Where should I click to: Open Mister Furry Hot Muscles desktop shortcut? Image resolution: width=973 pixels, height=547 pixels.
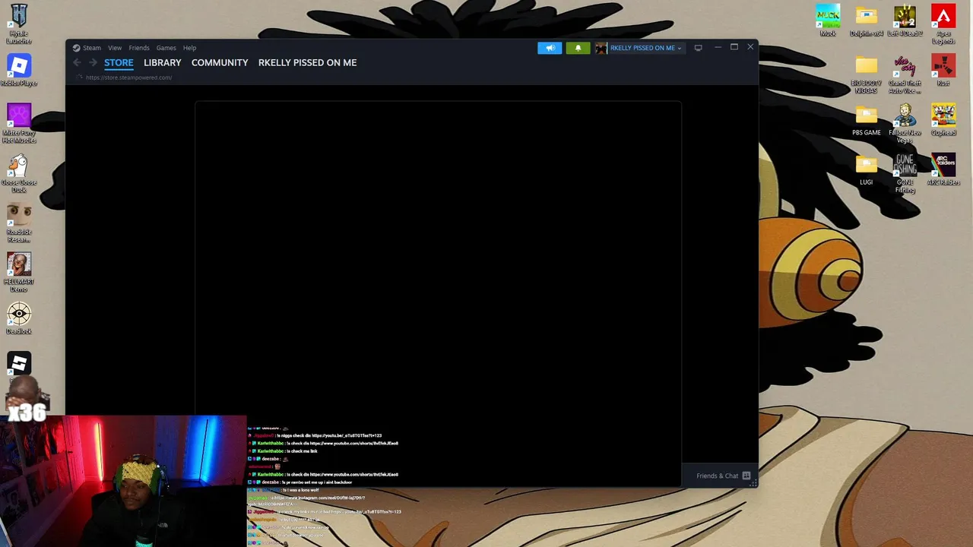click(x=19, y=123)
